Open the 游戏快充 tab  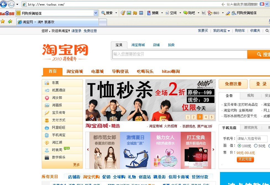coord(250,128)
